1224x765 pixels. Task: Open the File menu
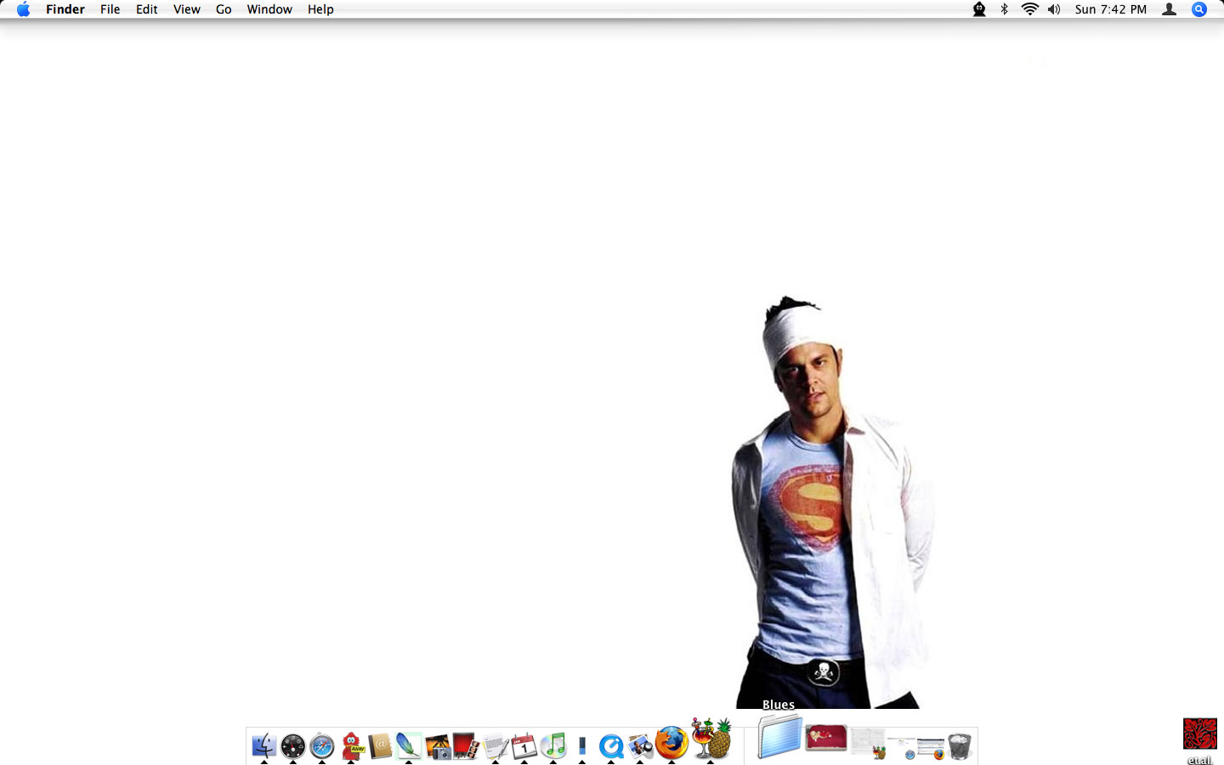pos(110,9)
